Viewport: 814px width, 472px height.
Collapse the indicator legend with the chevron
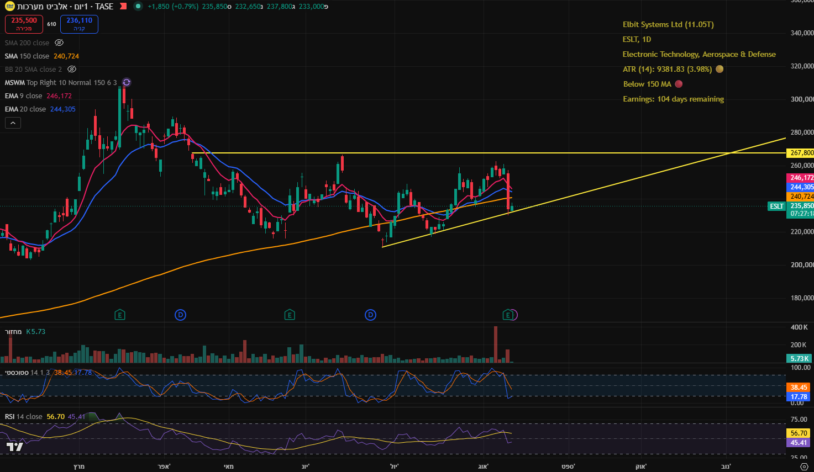pos(13,123)
